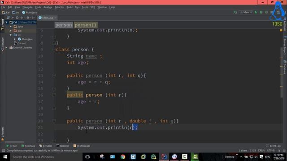Select Cal.iml file in project tree

click(20, 43)
